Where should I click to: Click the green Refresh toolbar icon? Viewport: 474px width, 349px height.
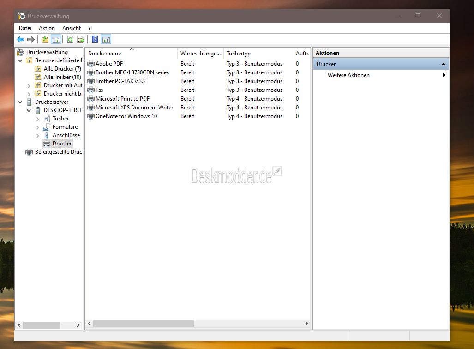[70, 40]
